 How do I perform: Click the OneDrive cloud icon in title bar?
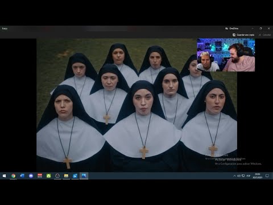pos(226,28)
